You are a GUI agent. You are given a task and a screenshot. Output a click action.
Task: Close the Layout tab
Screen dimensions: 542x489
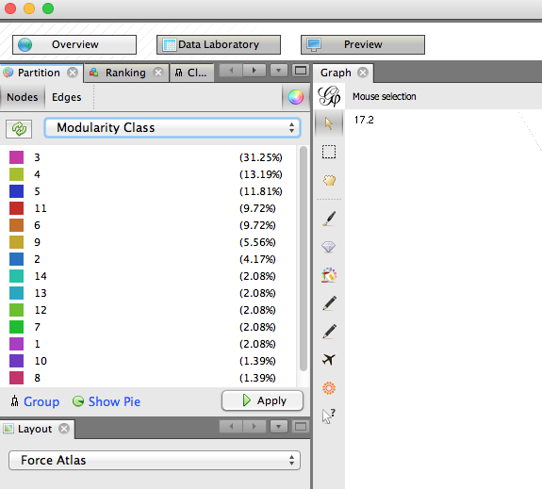pyautogui.click(x=64, y=429)
